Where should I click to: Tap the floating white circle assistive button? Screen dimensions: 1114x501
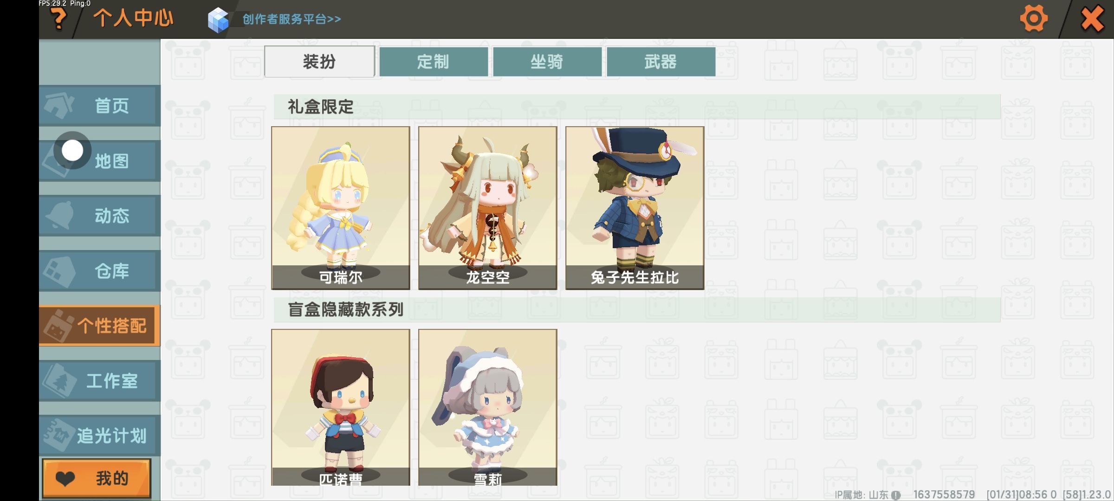tap(72, 150)
